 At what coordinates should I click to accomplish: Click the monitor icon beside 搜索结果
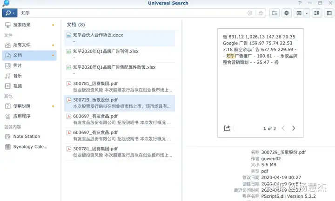pyautogui.click(x=8, y=25)
